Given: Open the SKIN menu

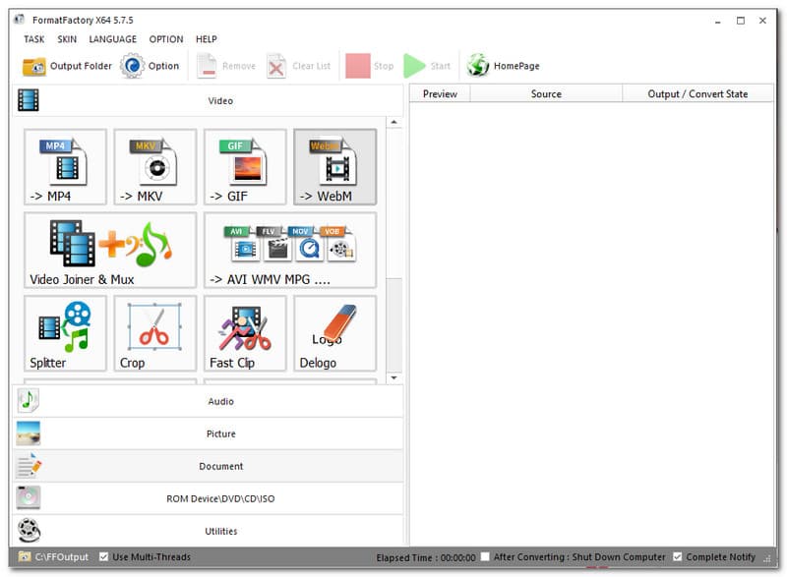Looking at the screenshot, I should [67, 39].
